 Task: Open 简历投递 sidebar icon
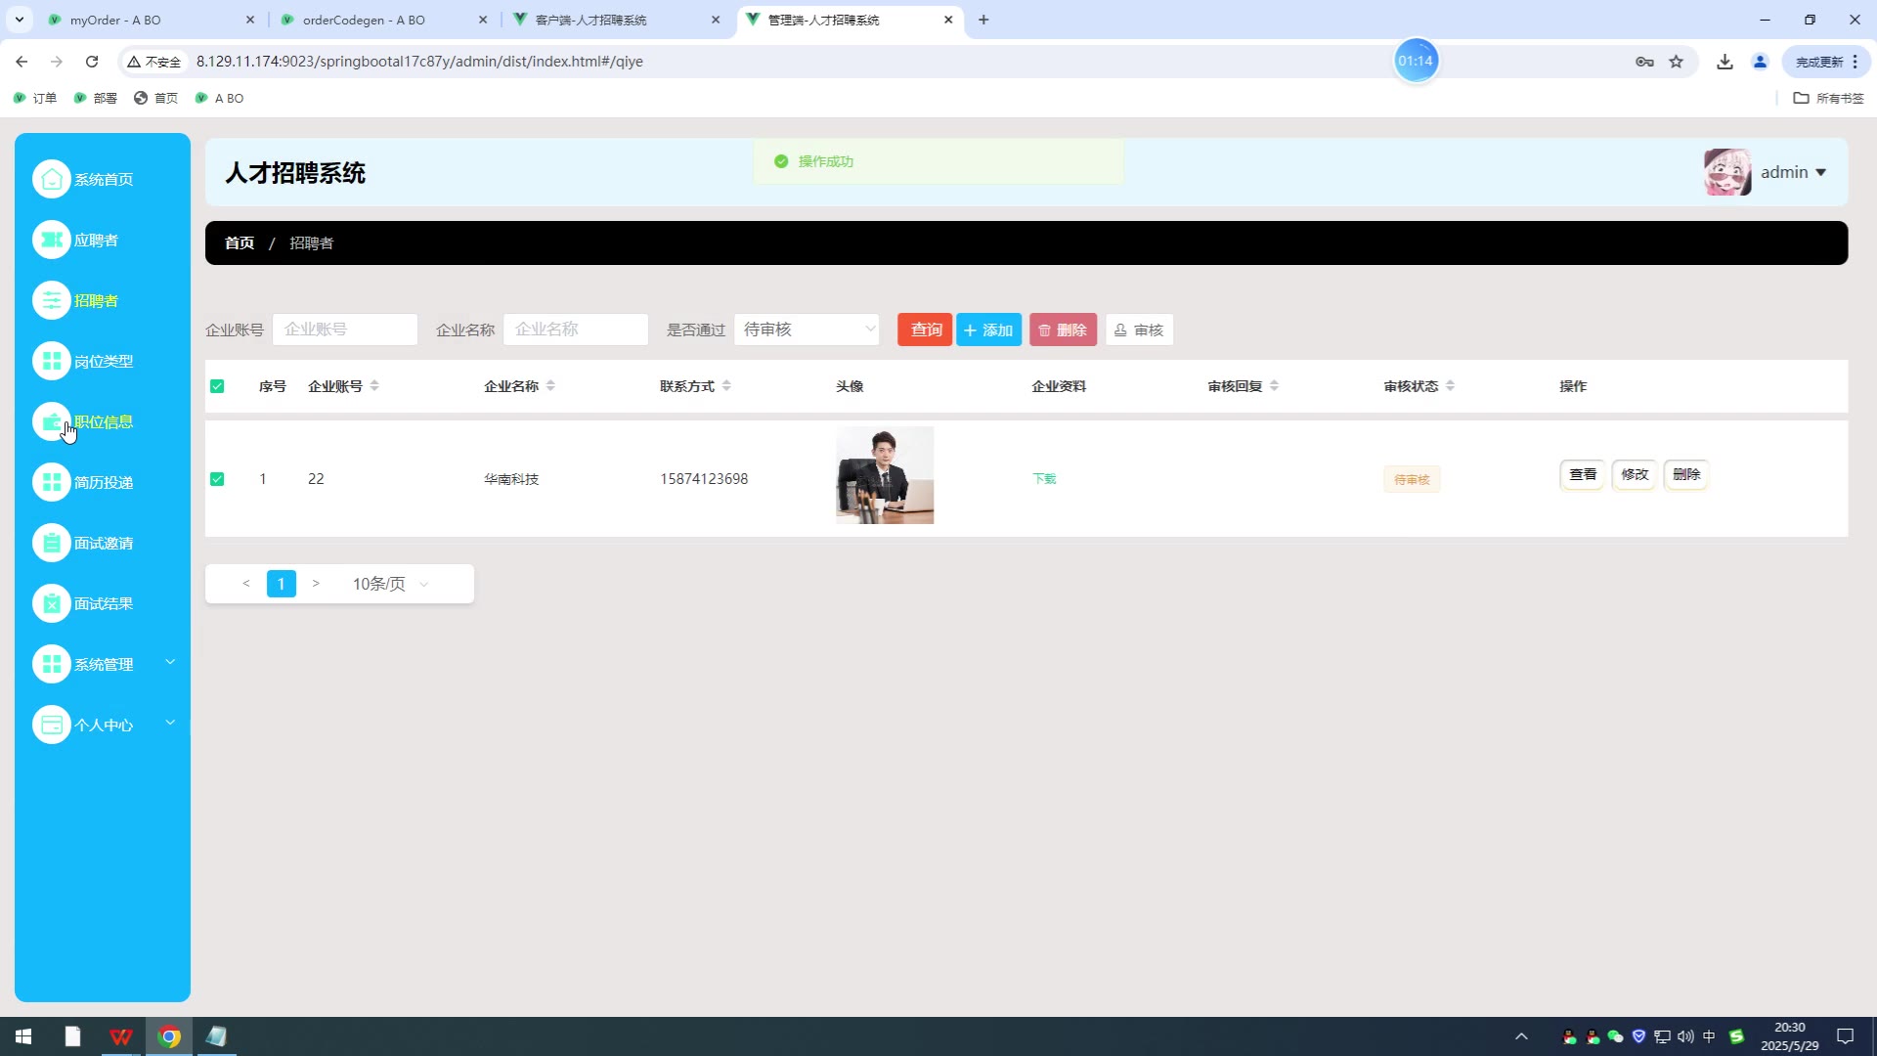point(52,482)
